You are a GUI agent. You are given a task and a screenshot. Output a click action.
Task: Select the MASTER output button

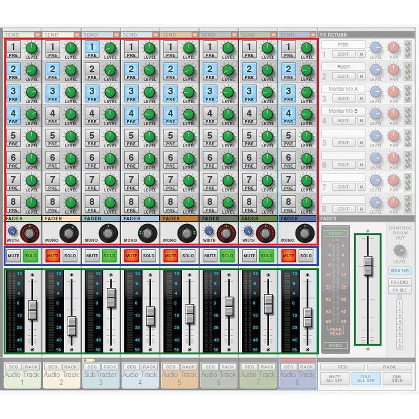(x=400, y=271)
